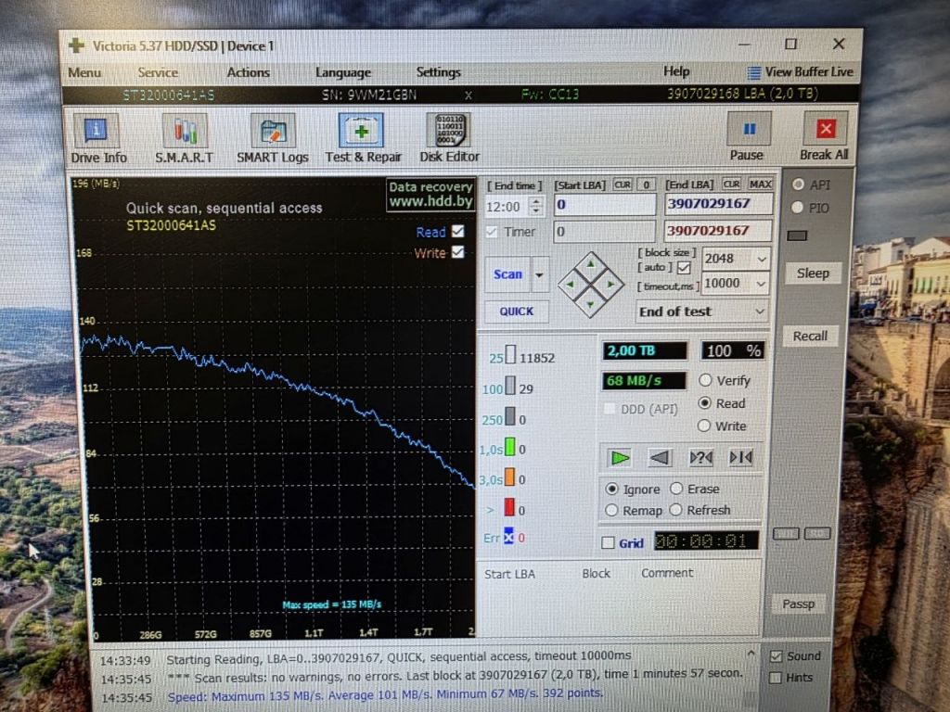Adjust the End time stepper arrows
The width and height of the screenshot is (950, 712).
tap(535, 206)
